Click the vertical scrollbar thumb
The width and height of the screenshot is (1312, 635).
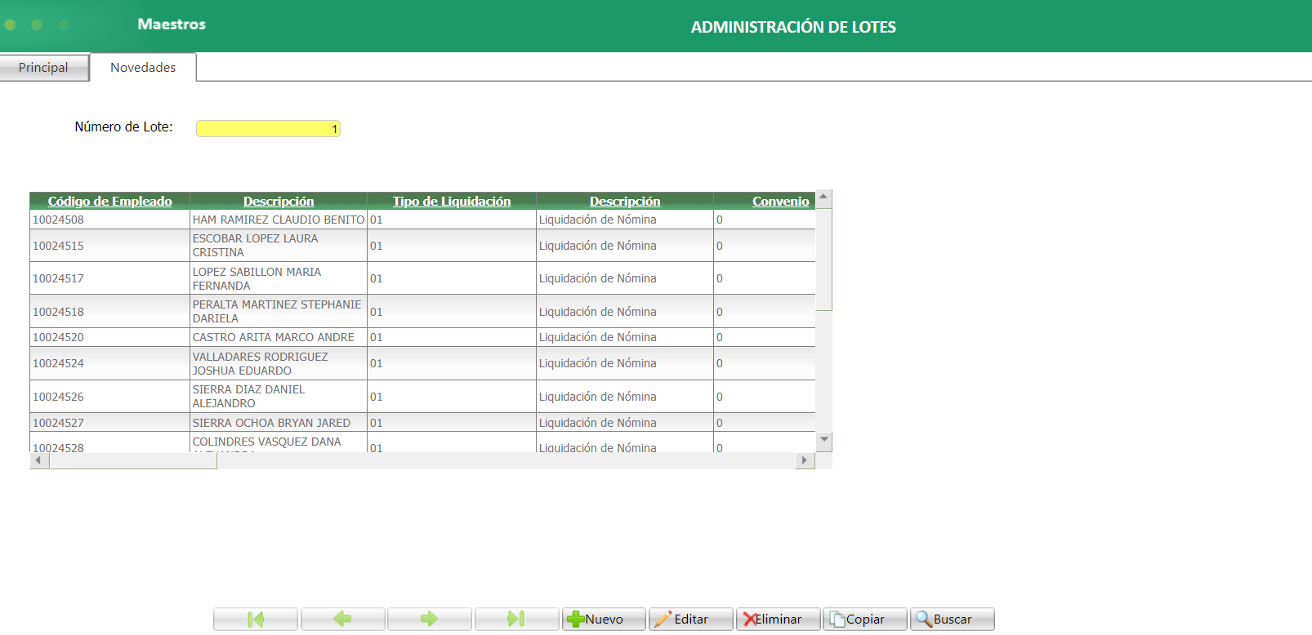[x=824, y=260]
